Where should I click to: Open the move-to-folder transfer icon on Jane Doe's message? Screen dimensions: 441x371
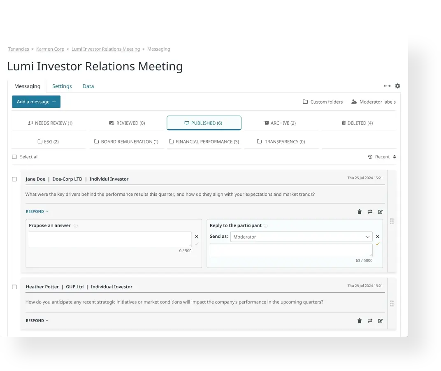(369, 211)
